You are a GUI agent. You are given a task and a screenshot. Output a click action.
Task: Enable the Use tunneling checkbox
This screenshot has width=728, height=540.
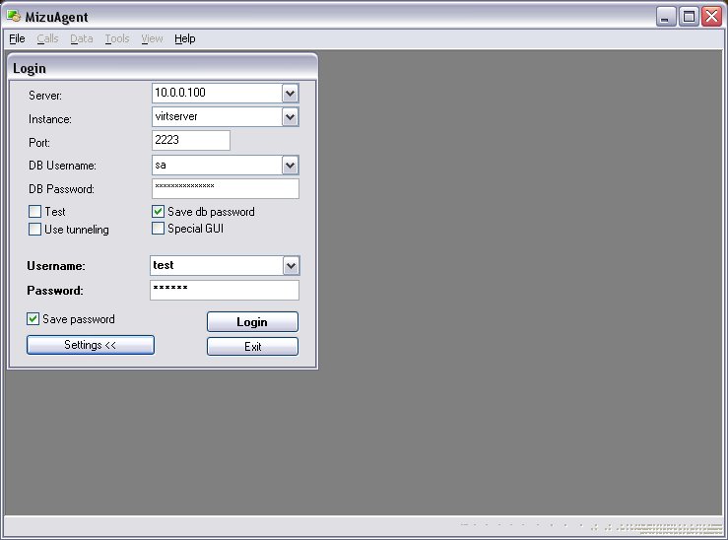point(34,230)
